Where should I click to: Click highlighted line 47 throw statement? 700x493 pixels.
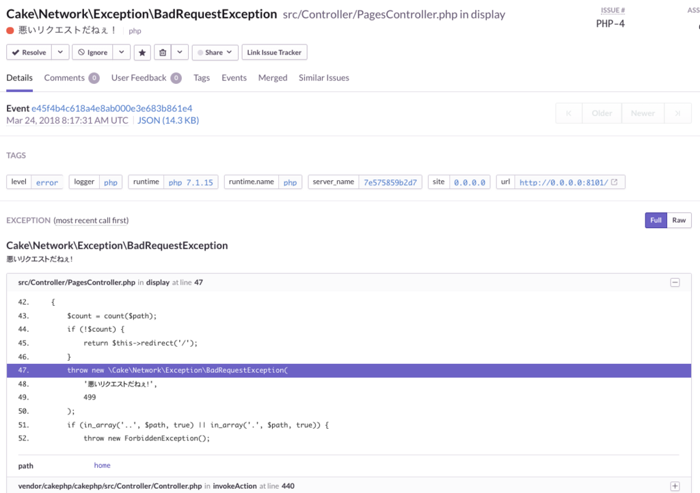pyautogui.click(x=349, y=370)
